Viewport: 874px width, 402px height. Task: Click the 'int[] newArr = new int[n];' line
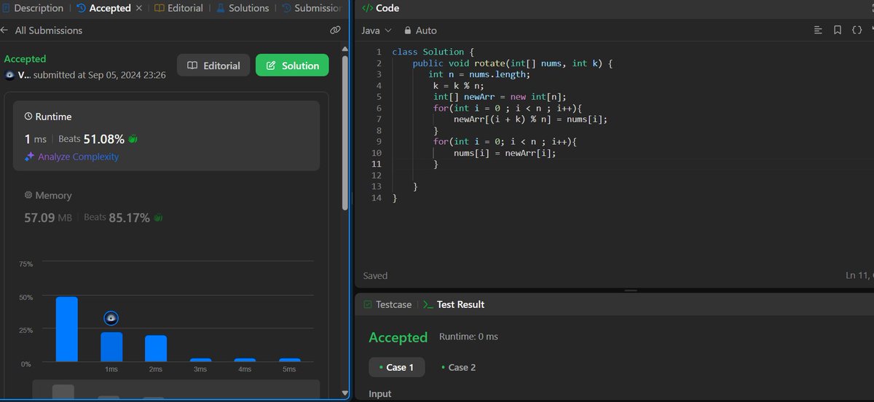[499, 97]
